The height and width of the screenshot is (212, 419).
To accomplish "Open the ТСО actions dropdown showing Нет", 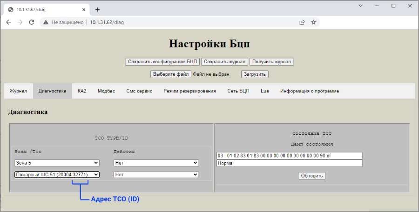I will tap(156, 175).
